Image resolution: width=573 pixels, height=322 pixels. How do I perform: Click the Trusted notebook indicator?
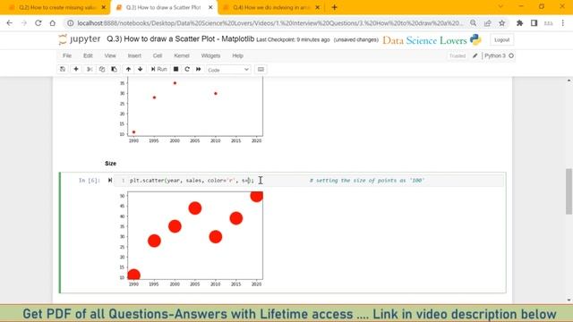tap(458, 55)
